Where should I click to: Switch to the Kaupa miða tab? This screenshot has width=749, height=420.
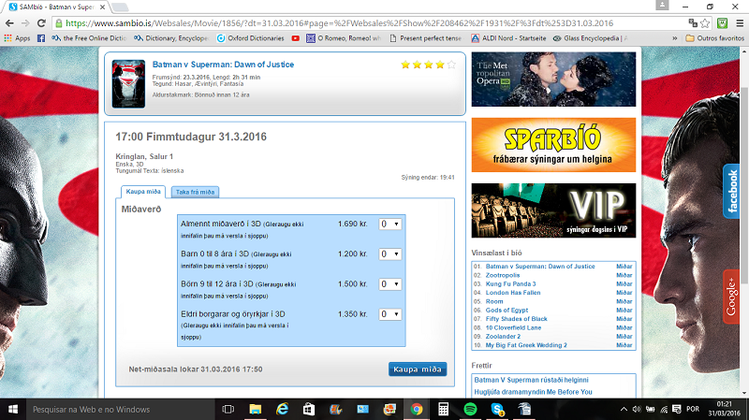point(143,192)
